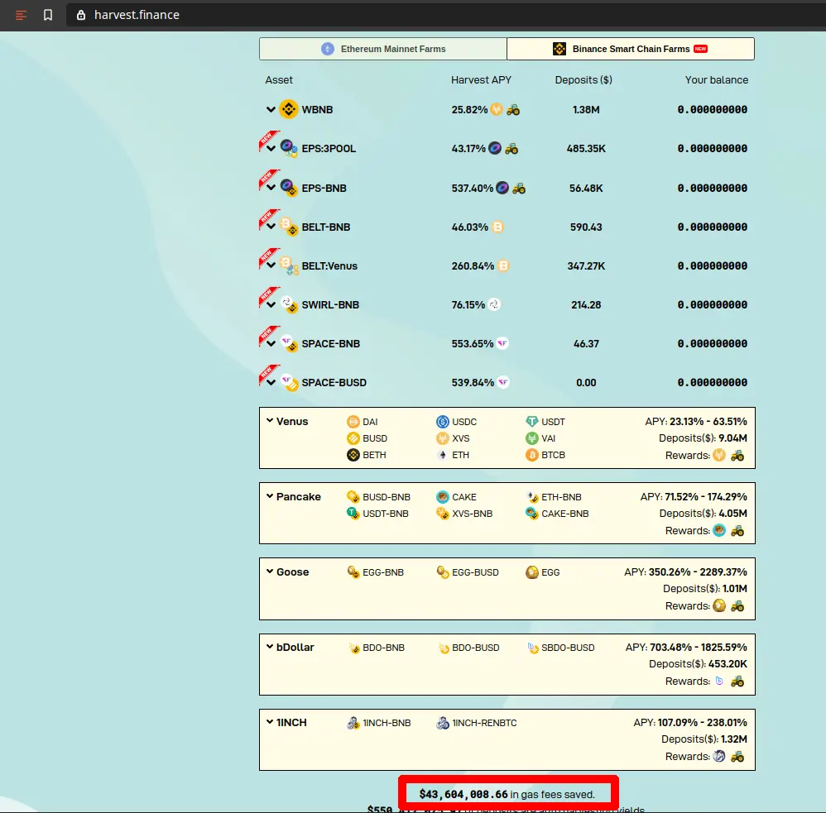Click the tractor icon in EPS-BNB row
This screenshot has height=813, width=826.
(x=519, y=188)
